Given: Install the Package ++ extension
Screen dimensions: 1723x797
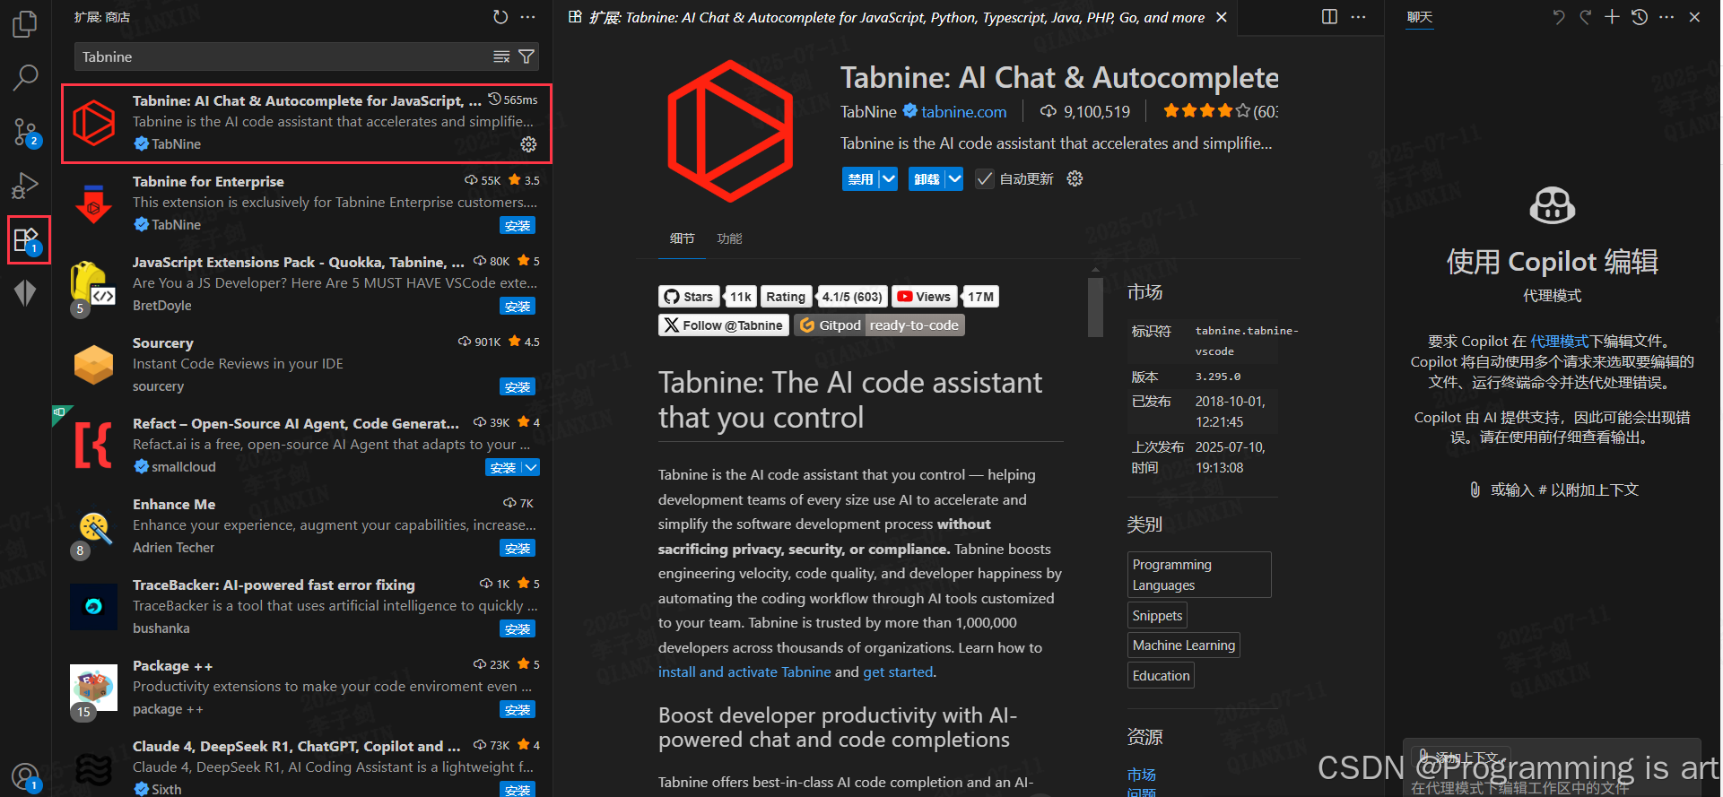Looking at the screenshot, I should 518,709.
